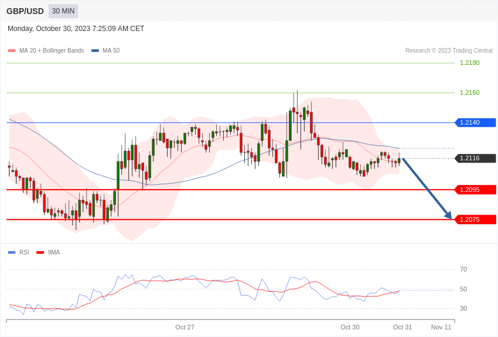Click the blue 1.2140 pivot price tag
The image size is (498, 337).
pyautogui.click(x=476, y=122)
